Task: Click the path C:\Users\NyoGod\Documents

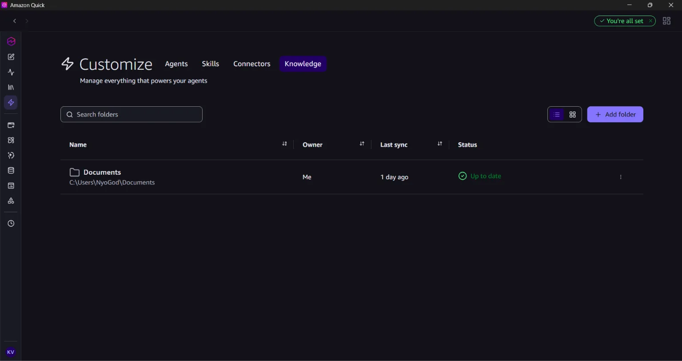Action: click(x=112, y=182)
